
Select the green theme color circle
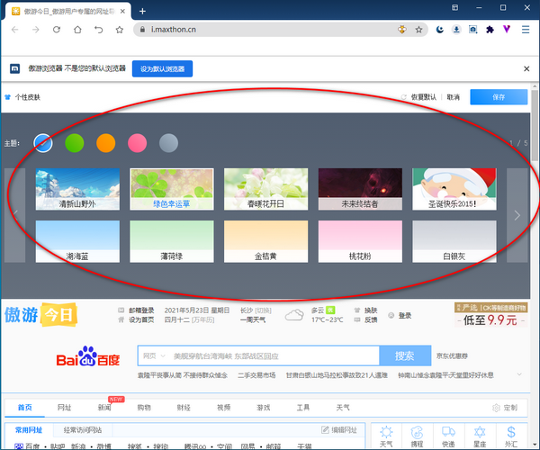(75, 142)
